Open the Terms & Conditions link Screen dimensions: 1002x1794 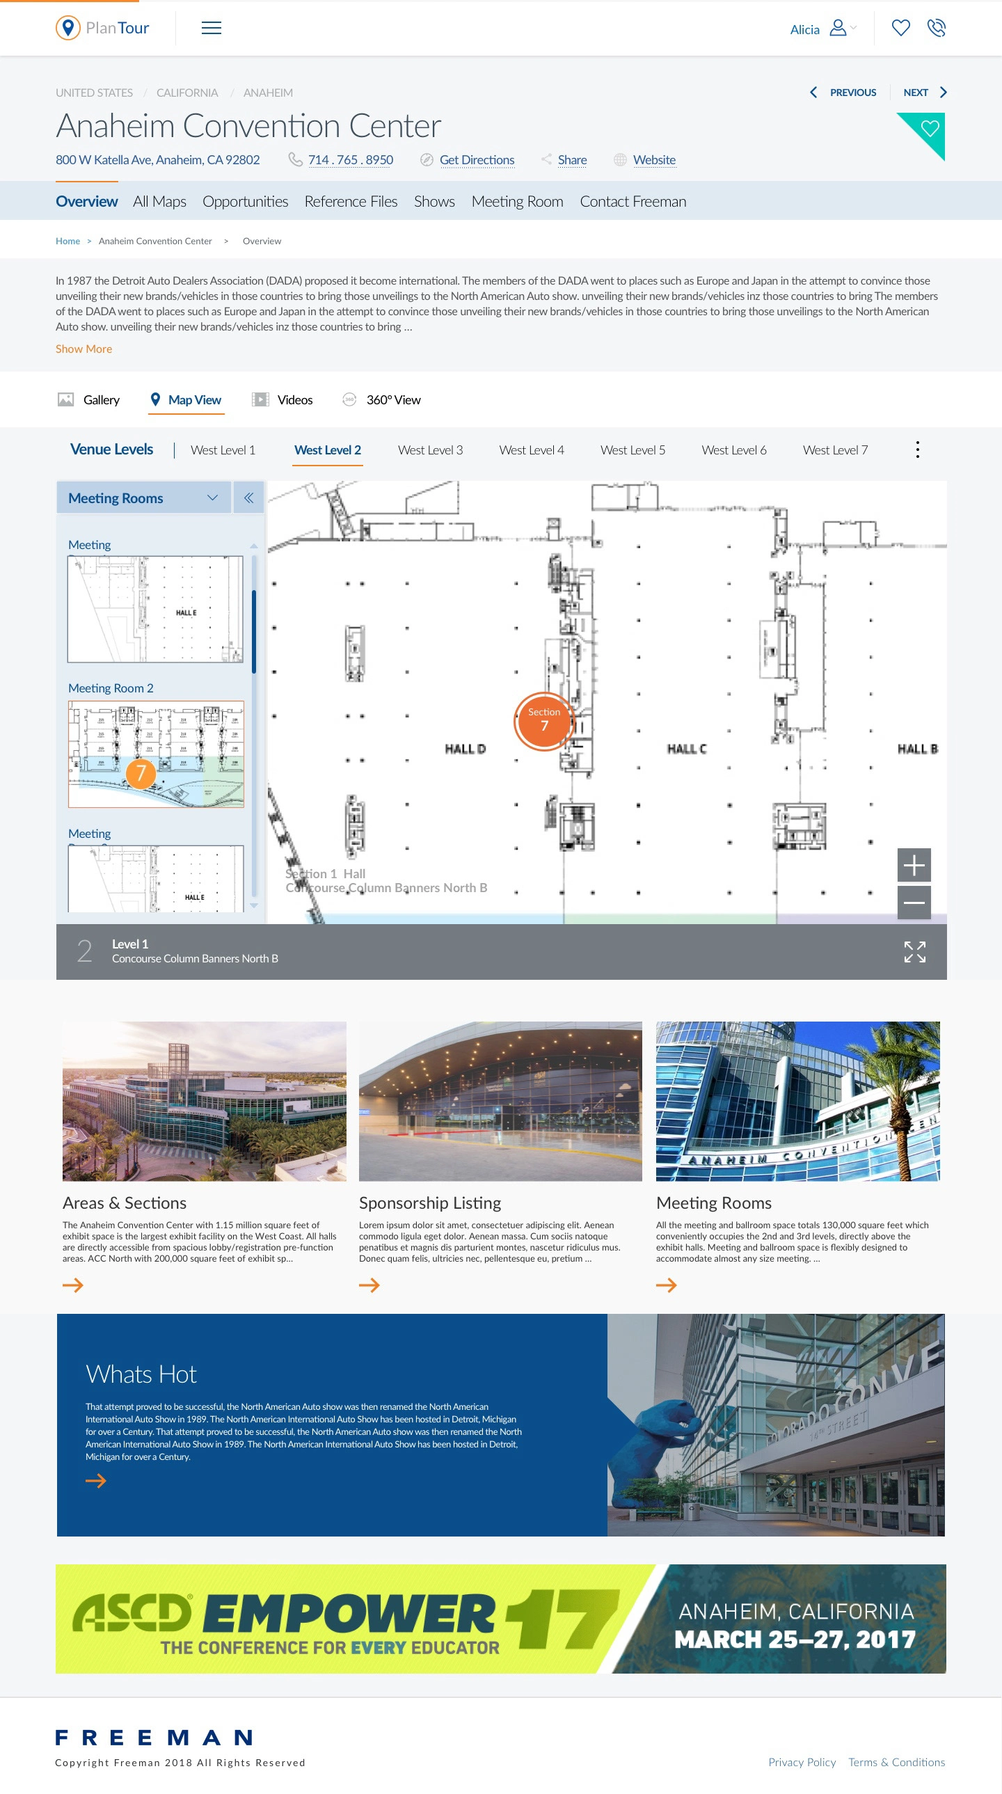coord(896,1761)
